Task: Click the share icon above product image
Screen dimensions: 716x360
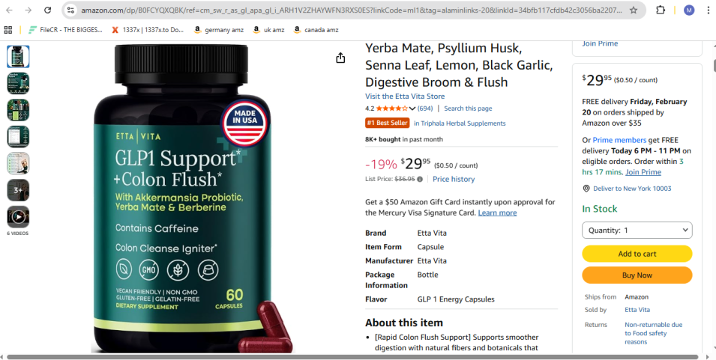Action: click(340, 58)
